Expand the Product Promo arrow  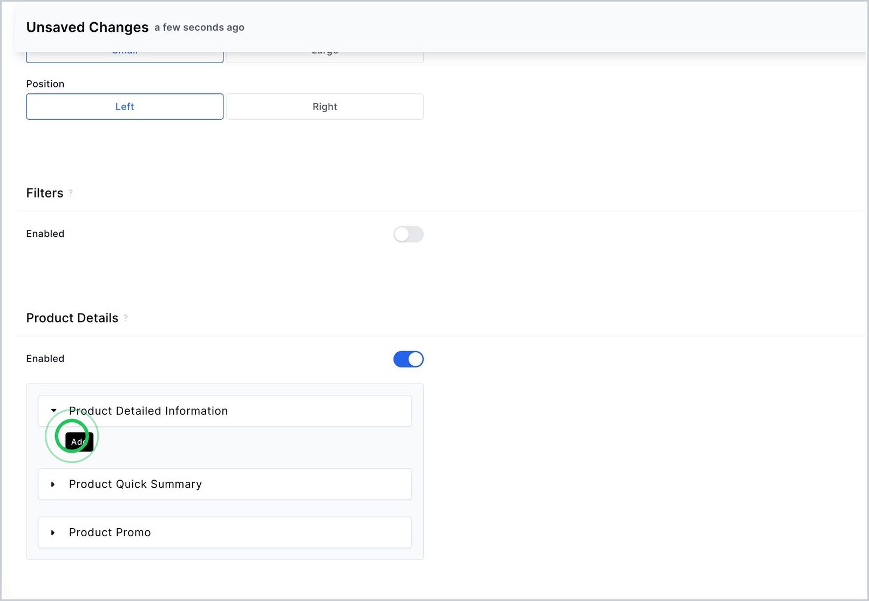tap(53, 532)
